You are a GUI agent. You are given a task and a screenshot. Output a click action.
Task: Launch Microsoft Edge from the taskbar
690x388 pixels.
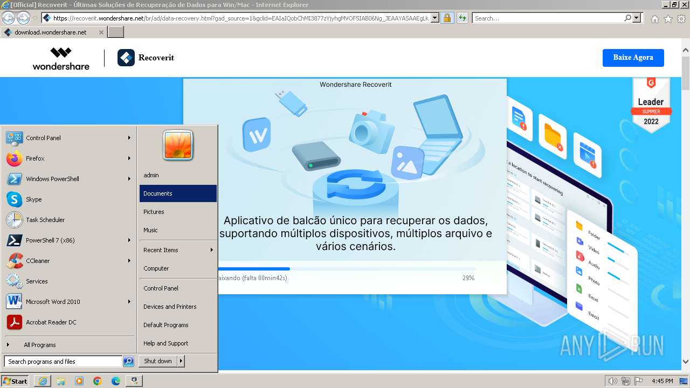pos(116,381)
